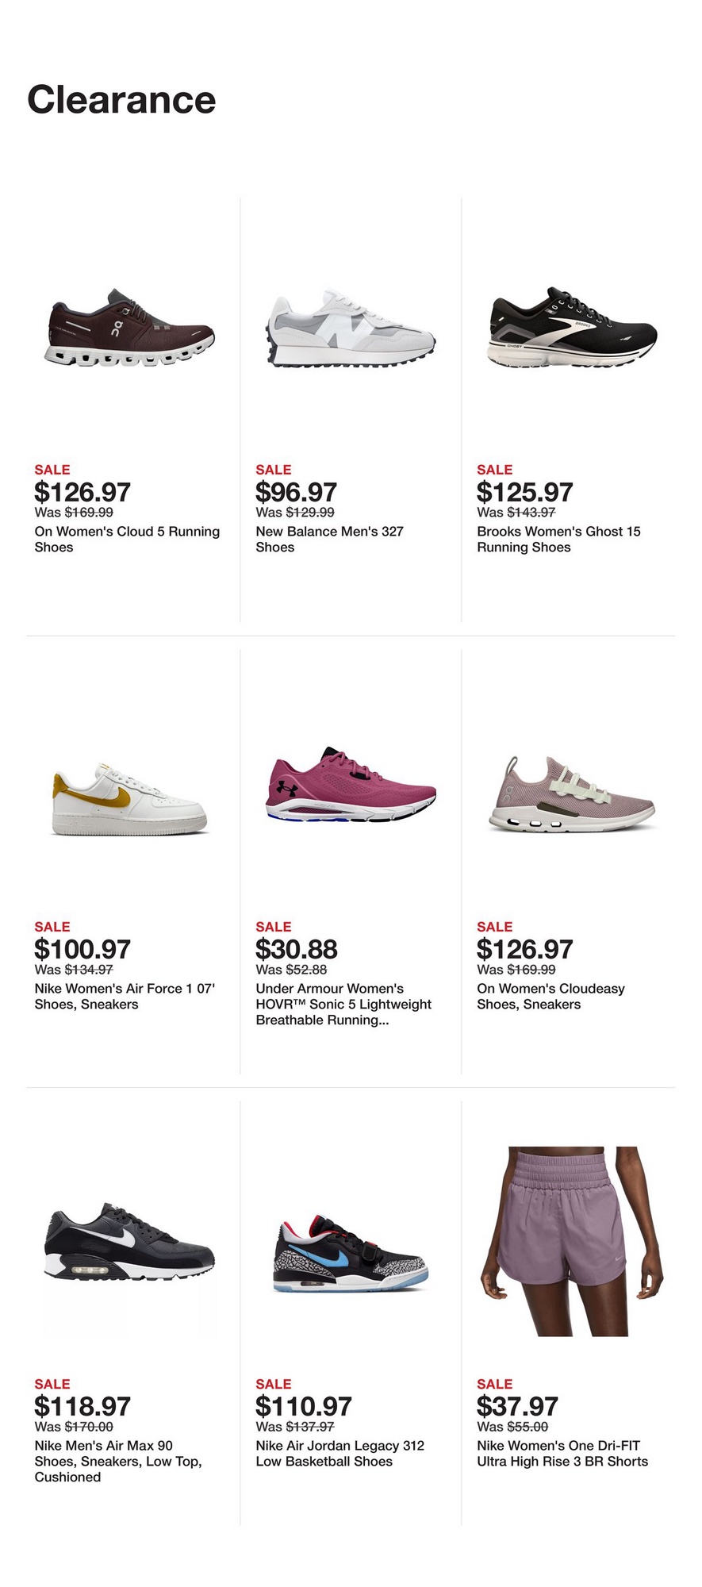702x1587 pixels.
Task: Click New Balance Men's 327 Shoes title
Action: point(329,540)
